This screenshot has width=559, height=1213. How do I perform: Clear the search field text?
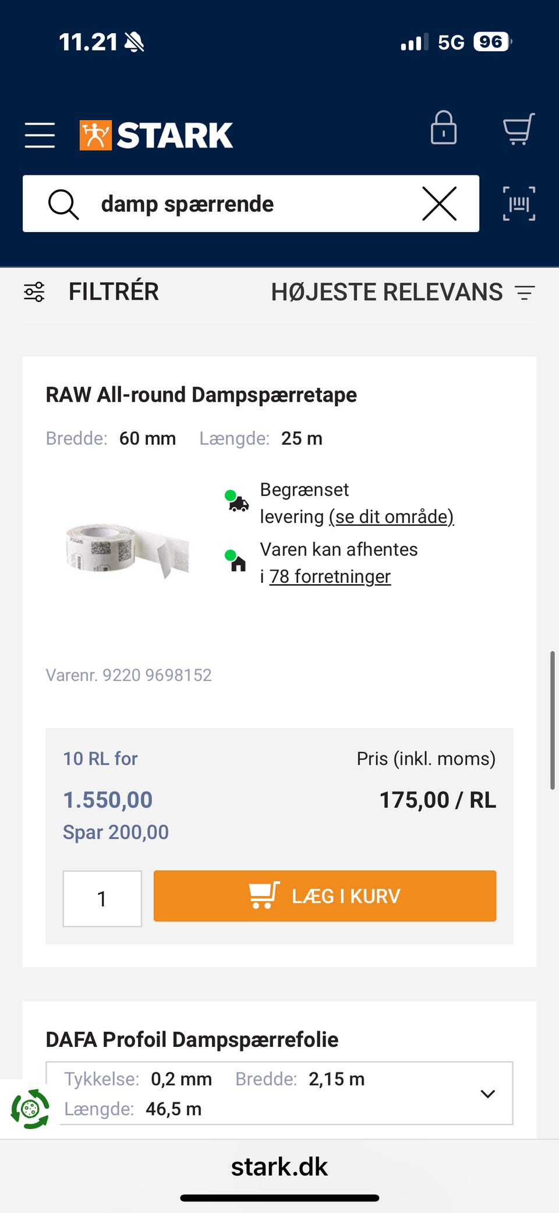(439, 204)
